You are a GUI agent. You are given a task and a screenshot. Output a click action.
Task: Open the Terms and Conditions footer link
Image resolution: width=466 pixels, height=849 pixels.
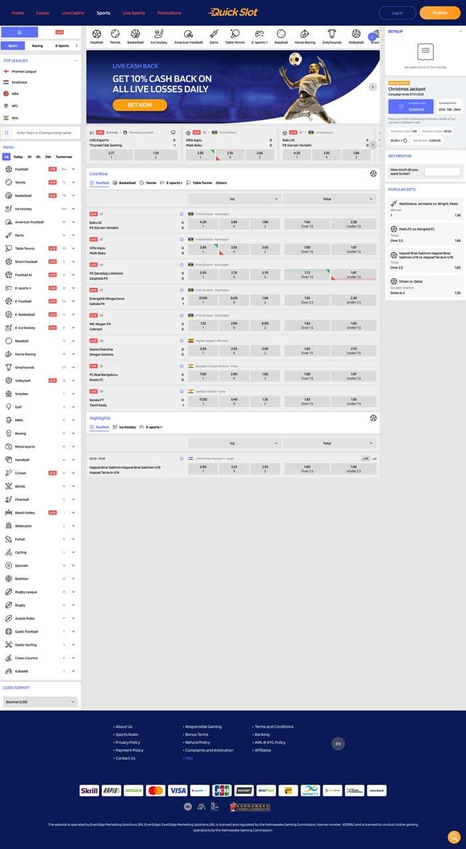(274, 726)
